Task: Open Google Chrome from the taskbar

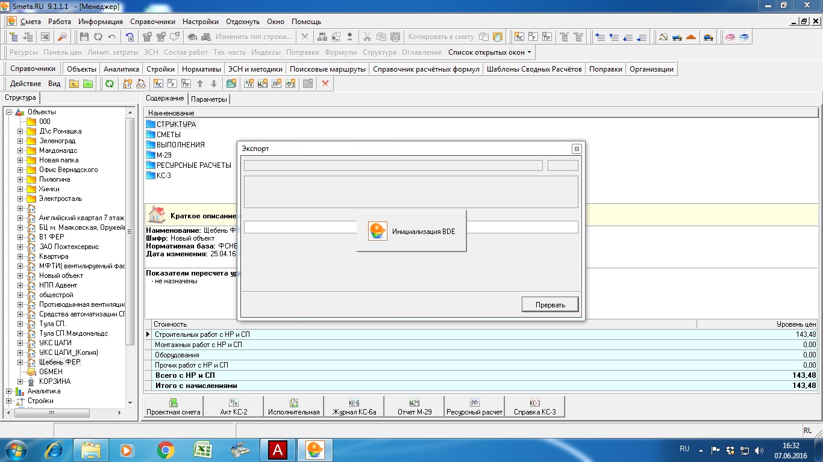Action: [165, 449]
